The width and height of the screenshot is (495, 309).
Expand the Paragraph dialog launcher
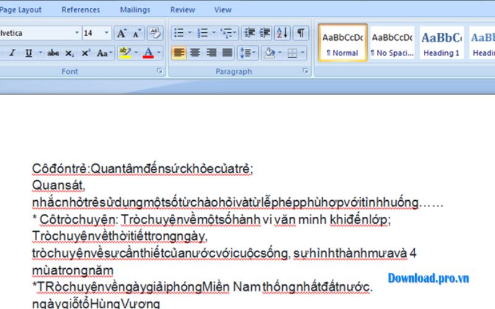point(305,72)
